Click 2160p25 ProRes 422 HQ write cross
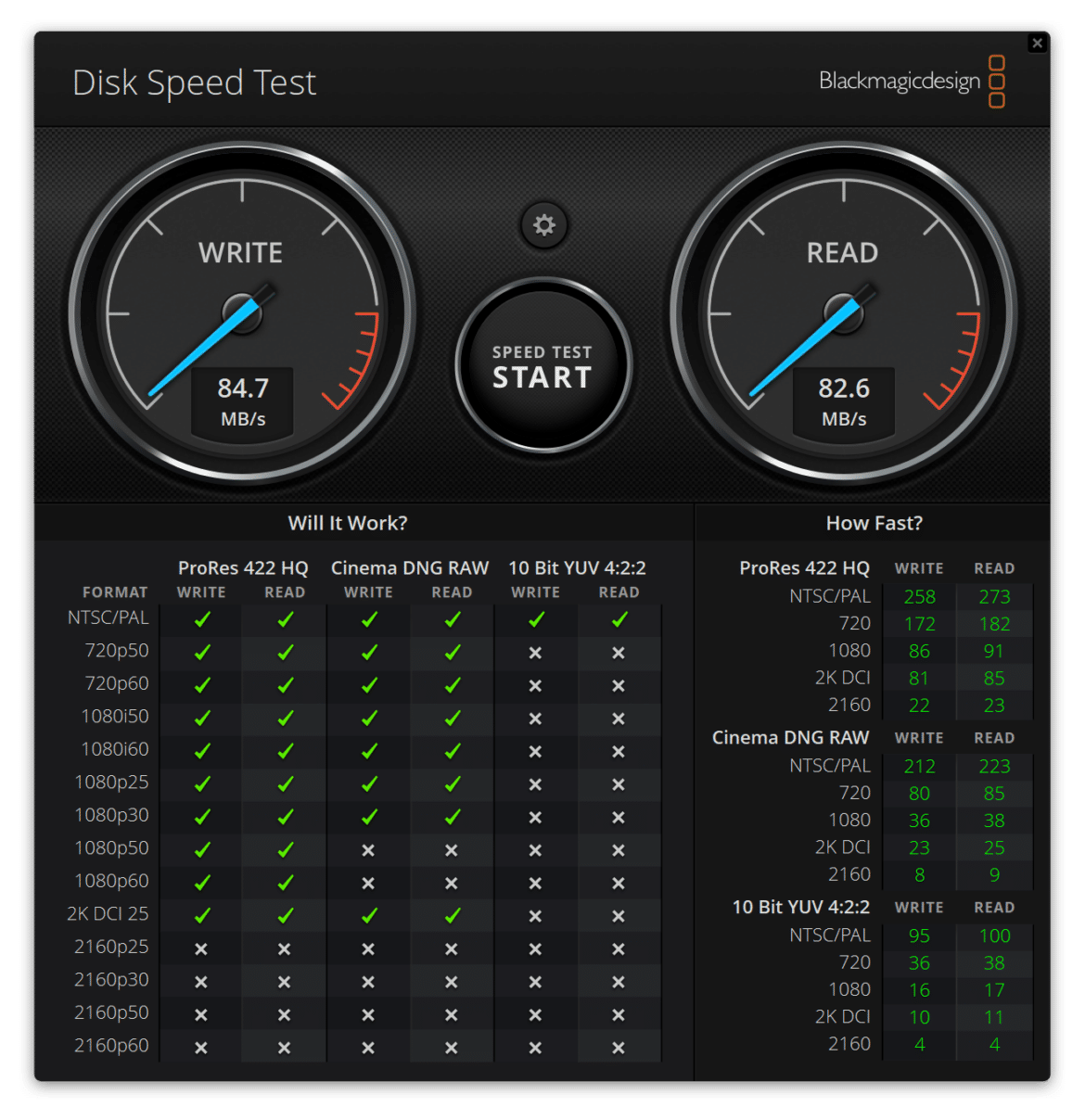The width and height of the screenshot is (1085, 1120). [201, 949]
